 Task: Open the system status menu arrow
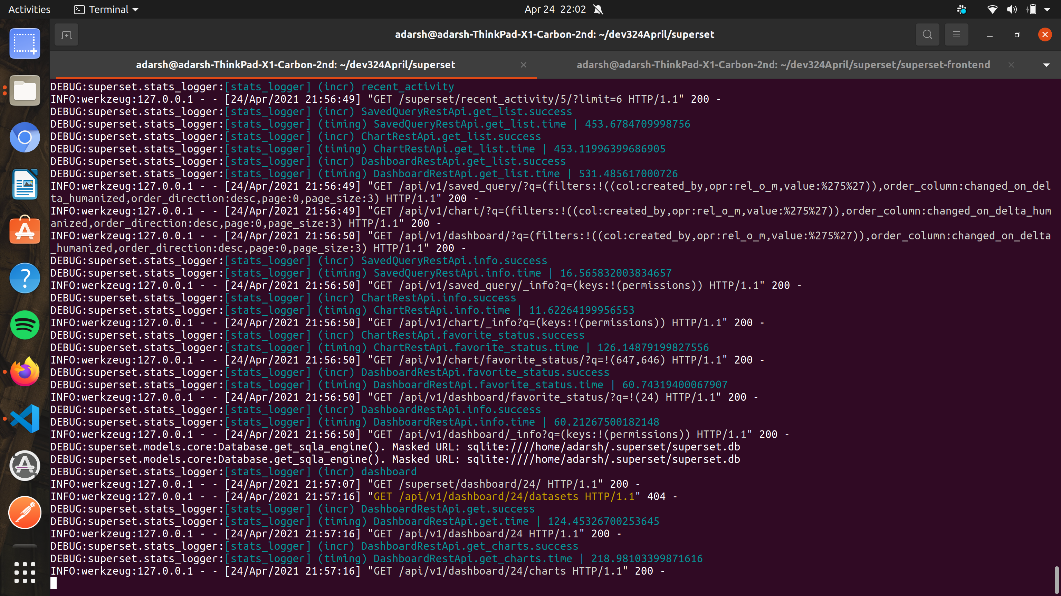pos(1048,9)
